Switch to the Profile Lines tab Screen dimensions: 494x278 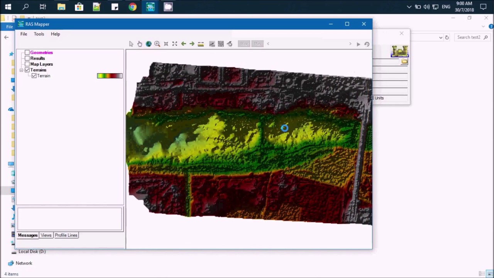(x=66, y=235)
